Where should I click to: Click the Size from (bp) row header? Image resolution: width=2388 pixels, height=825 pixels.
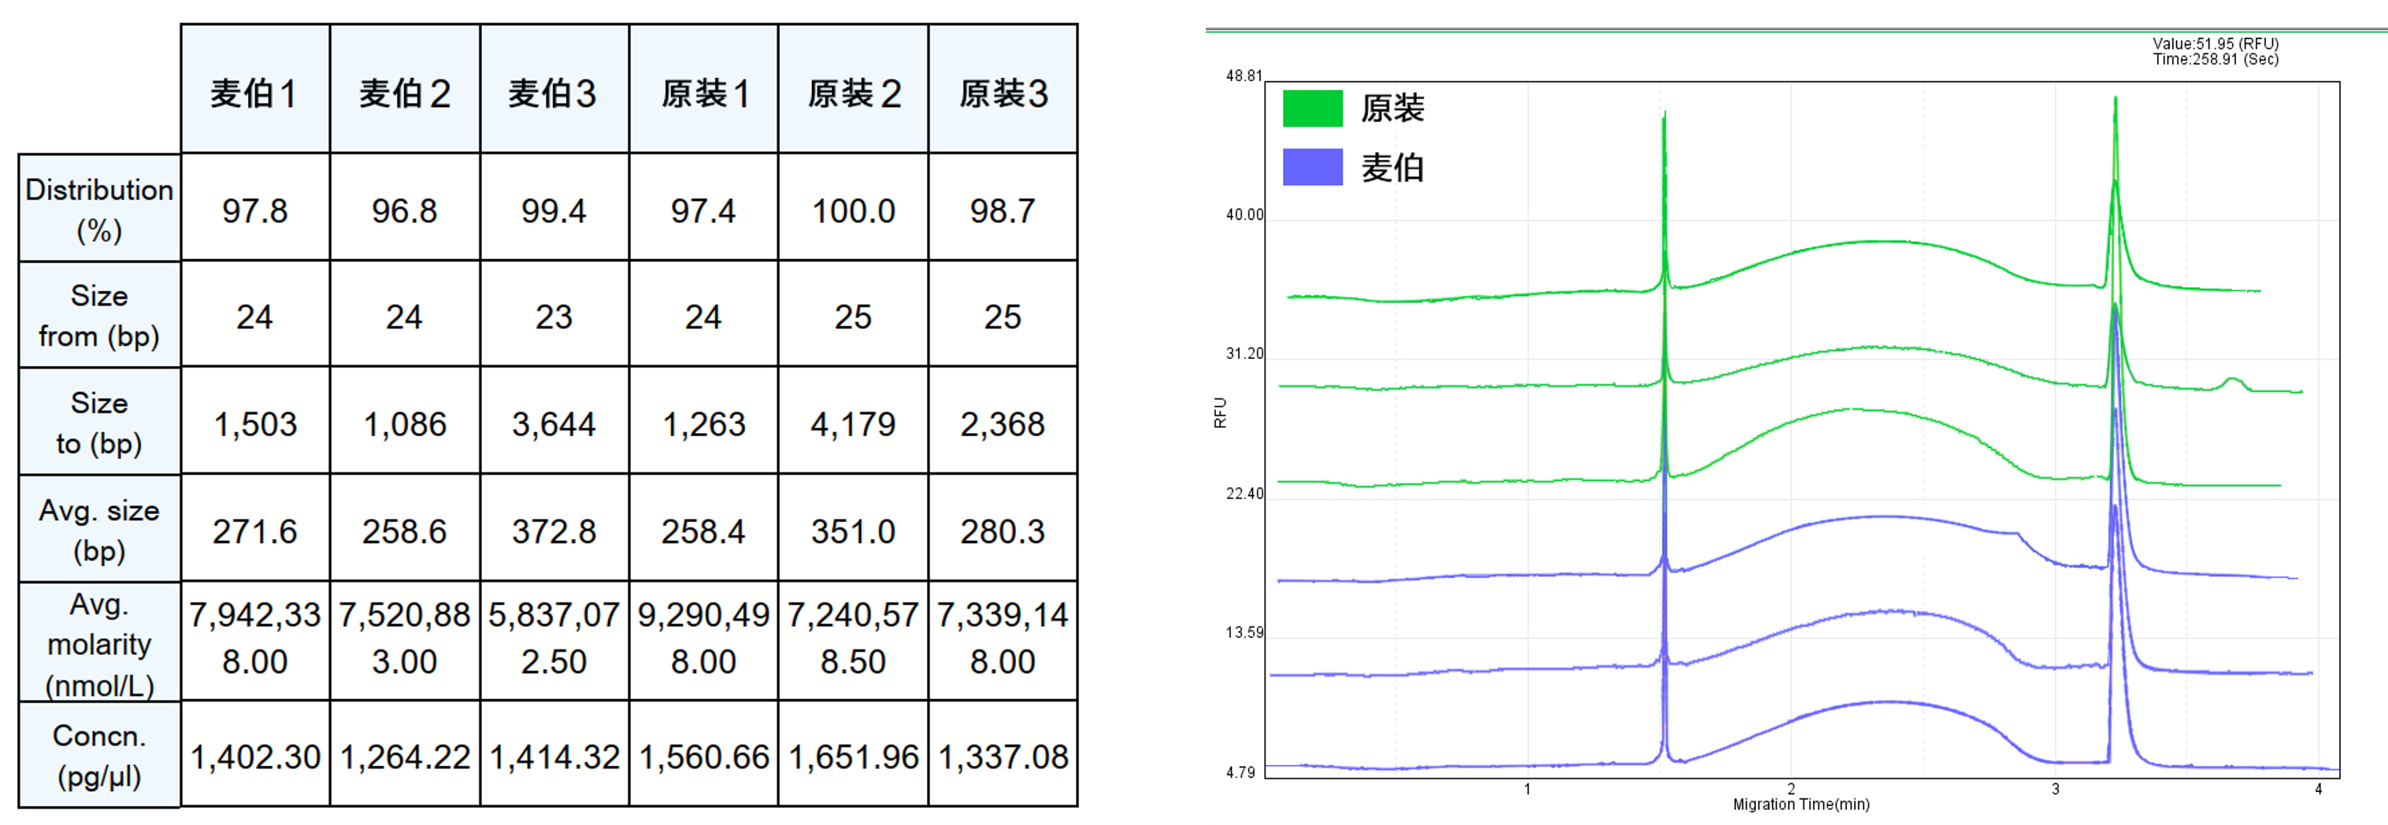(99, 316)
